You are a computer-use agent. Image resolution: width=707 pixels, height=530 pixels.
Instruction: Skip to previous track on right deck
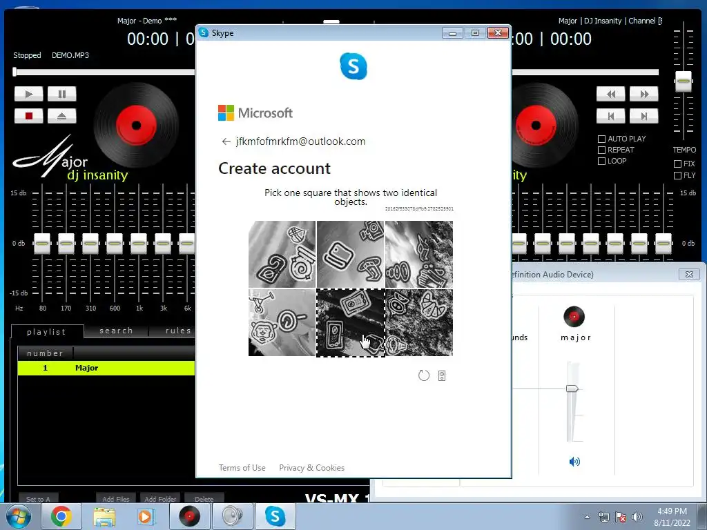pos(610,116)
